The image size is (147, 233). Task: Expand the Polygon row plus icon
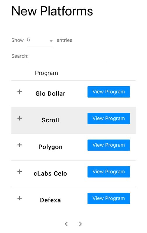20,145
